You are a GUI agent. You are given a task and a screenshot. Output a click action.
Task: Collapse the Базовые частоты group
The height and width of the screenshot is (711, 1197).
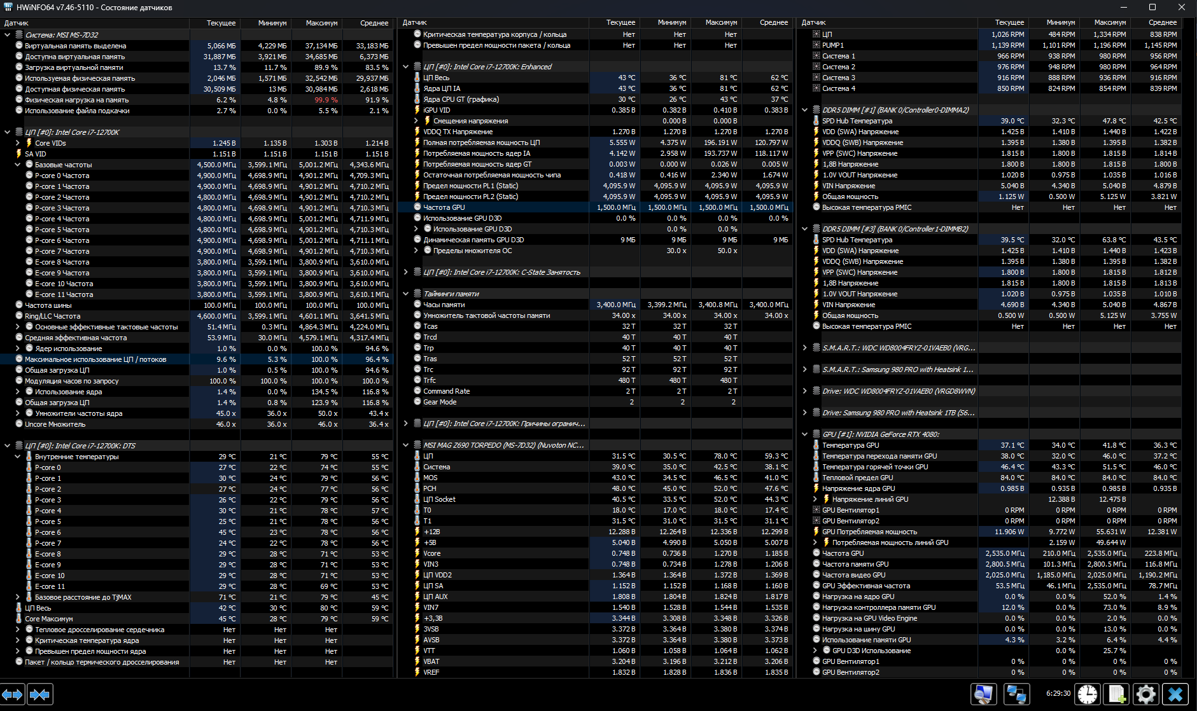pos(18,165)
